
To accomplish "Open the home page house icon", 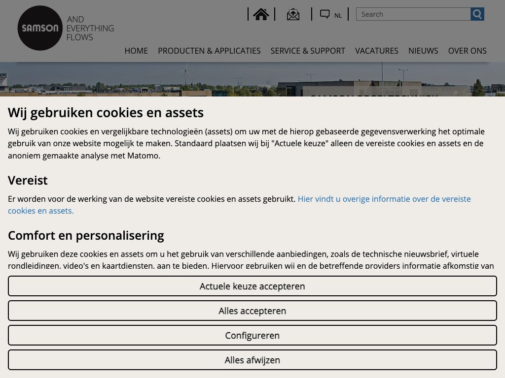I will point(261,14).
